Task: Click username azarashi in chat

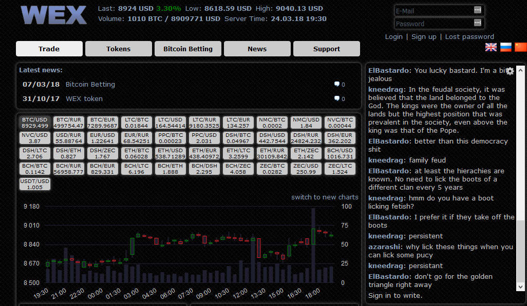Action: click(x=384, y=247)
